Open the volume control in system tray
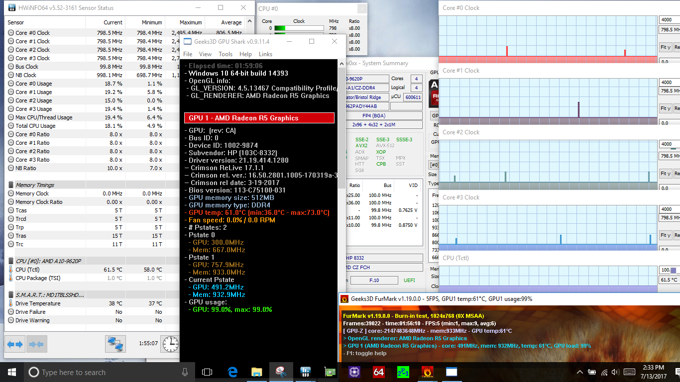This screenshot has width=680, height=382. [x=616, y=372]
